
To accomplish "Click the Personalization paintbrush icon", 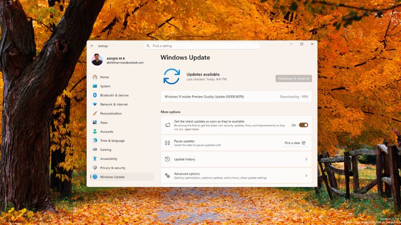I will point(95,113).
